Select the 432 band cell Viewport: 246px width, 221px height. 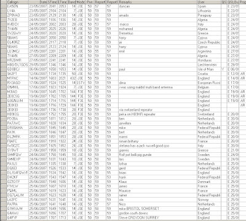point(72,79)
